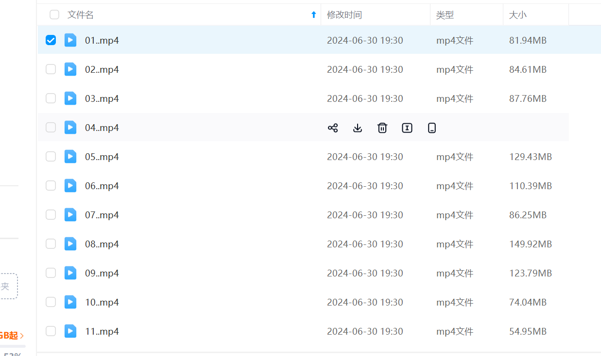The image size is (601, 356).
Task: Click the video file icon of 07..mp4
Action: tap(70, 215)
